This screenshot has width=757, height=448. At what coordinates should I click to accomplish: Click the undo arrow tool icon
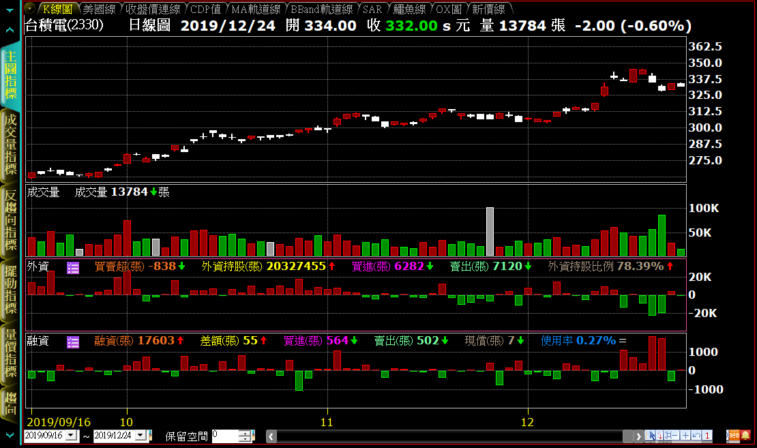click(696, 436)
